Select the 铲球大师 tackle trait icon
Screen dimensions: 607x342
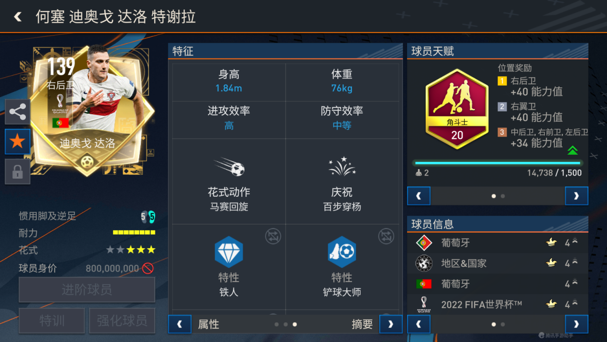[x=342, y=252]
